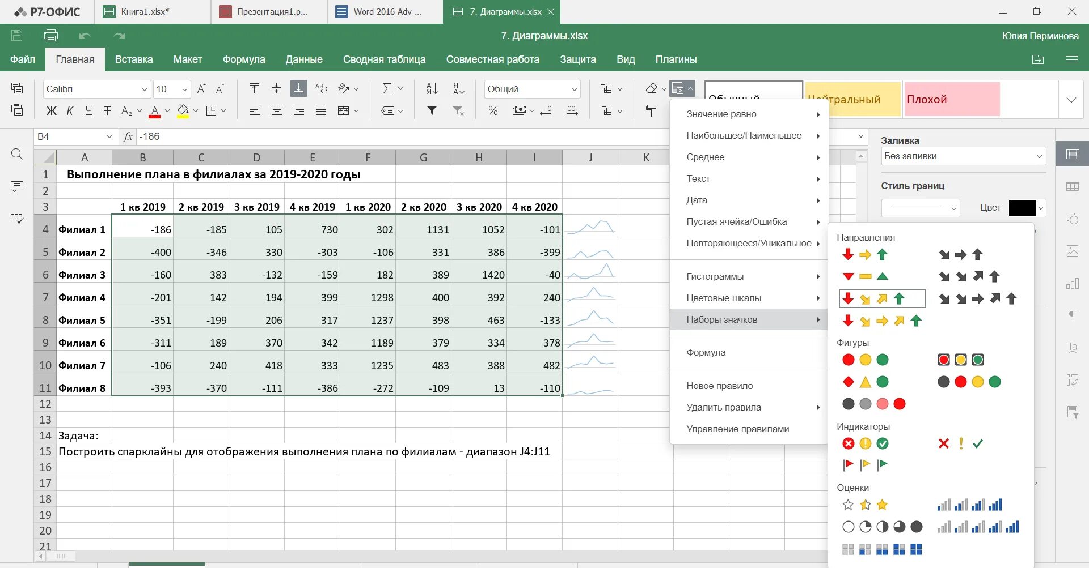The width and height of the screenshot is (1089, 568).
Task: Click the Copy icon
Action: [17, 88]
